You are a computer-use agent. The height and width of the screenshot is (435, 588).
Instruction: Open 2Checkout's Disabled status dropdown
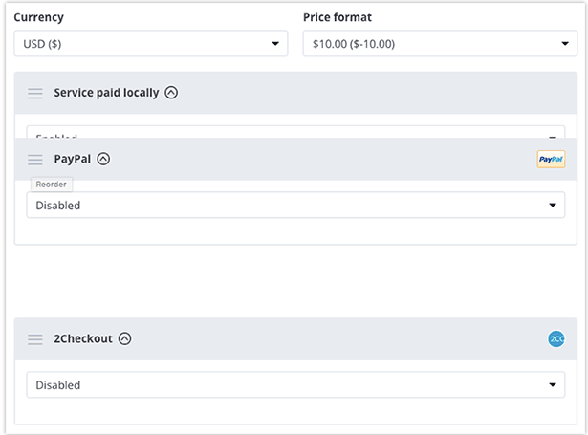click(x=295, y=384)
